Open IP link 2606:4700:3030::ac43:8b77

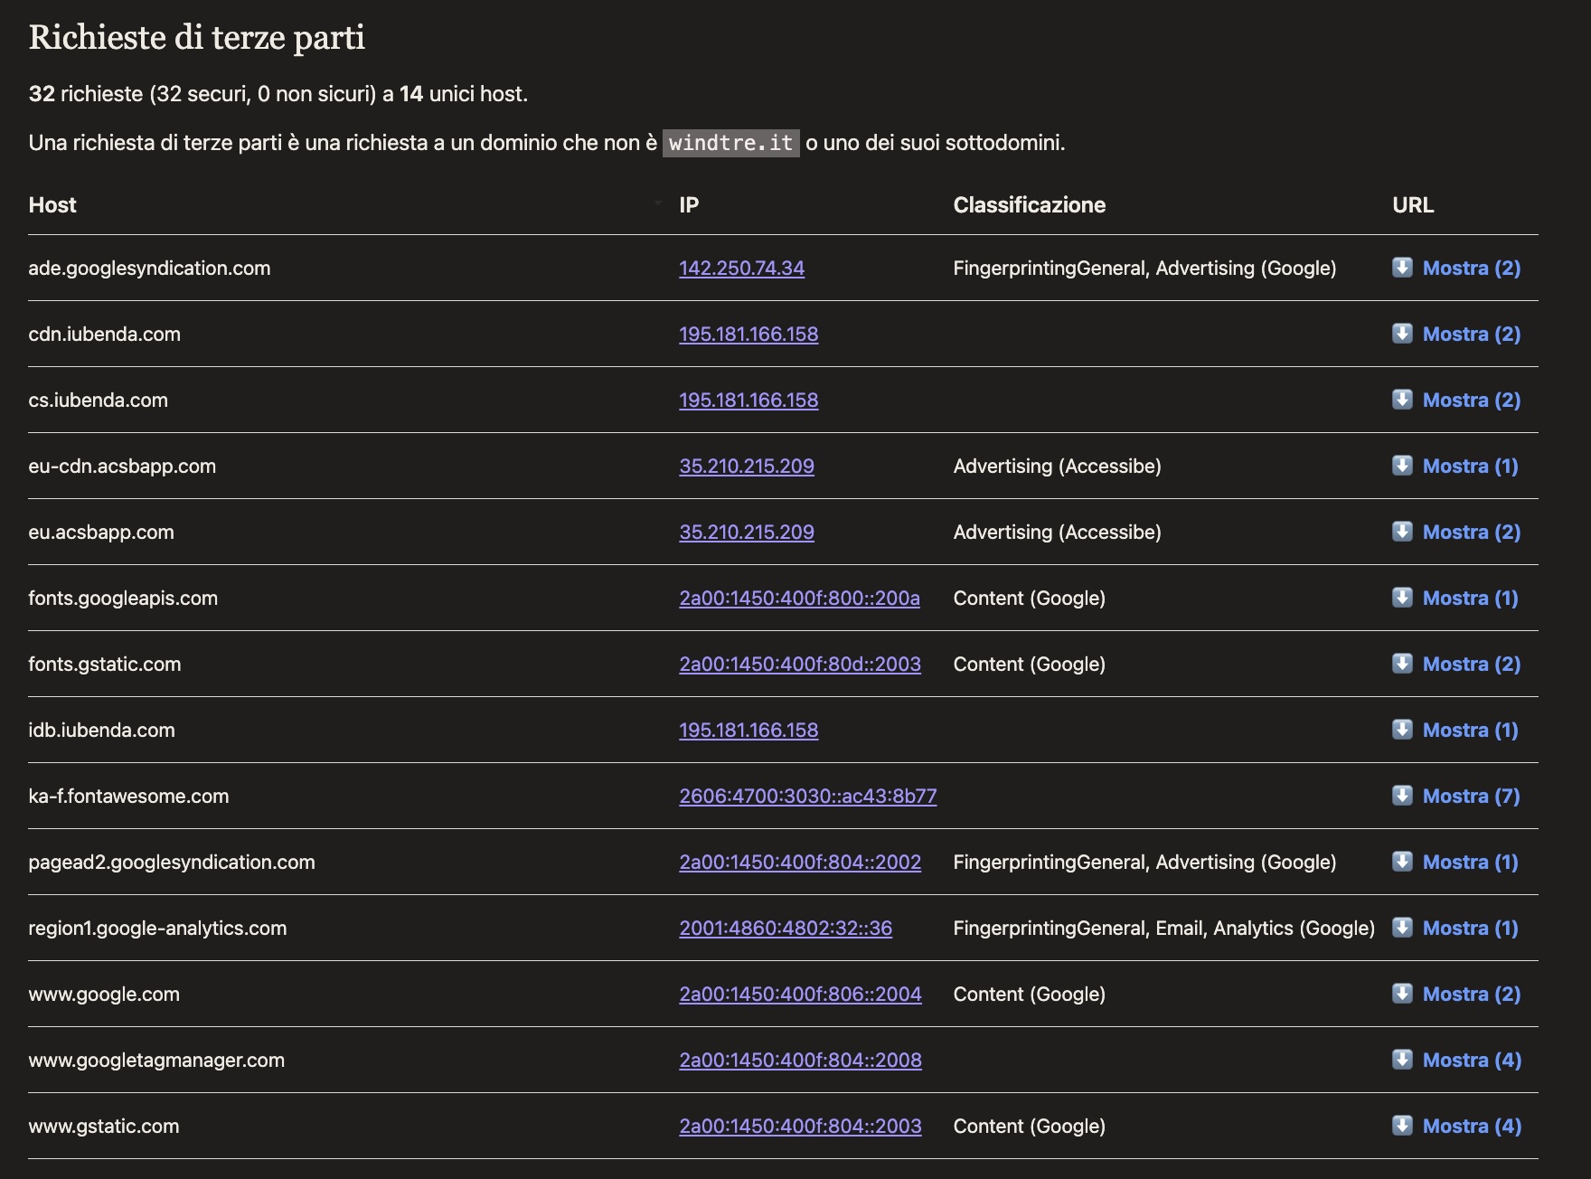point(807,796)
